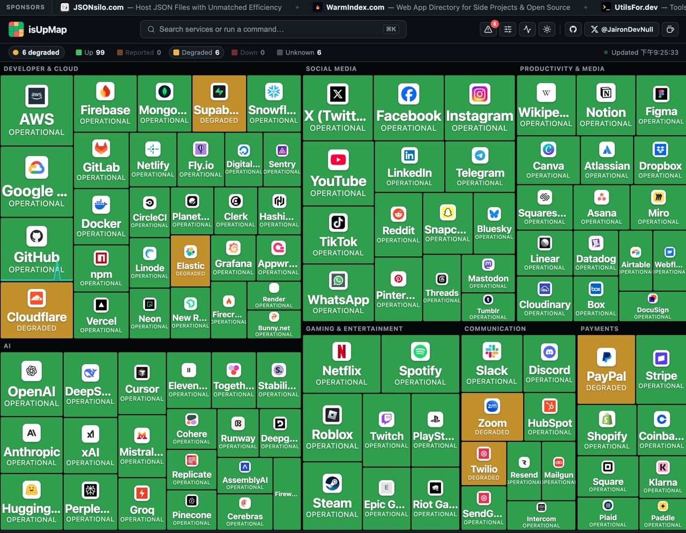Select the LinkedIn tile
Viewport: 686px width, 533px height.
click(x=409, y=167)
